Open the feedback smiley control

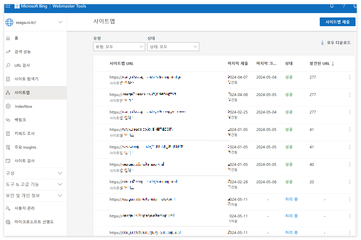tap(356, 6)
